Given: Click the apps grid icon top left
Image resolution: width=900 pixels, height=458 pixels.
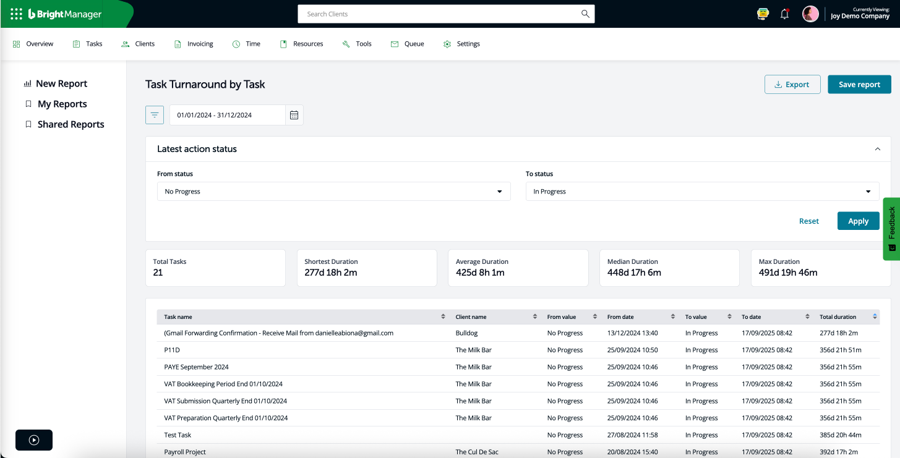Looking at the screenshot, I should [16, 13].
